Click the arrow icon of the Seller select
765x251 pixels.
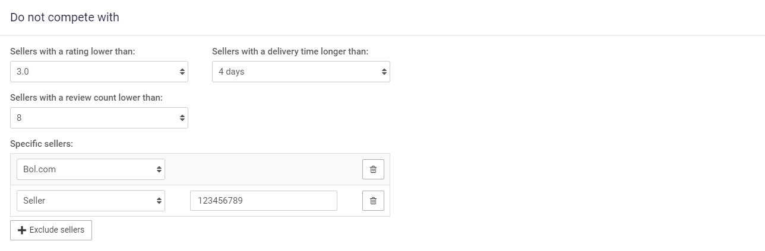159,201
